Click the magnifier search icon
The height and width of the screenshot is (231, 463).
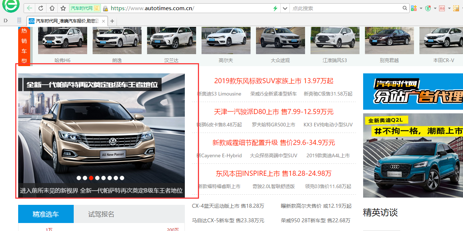coord(405,8)
